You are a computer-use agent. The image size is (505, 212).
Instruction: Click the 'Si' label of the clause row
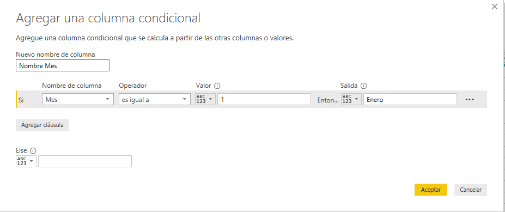[21, 100]
